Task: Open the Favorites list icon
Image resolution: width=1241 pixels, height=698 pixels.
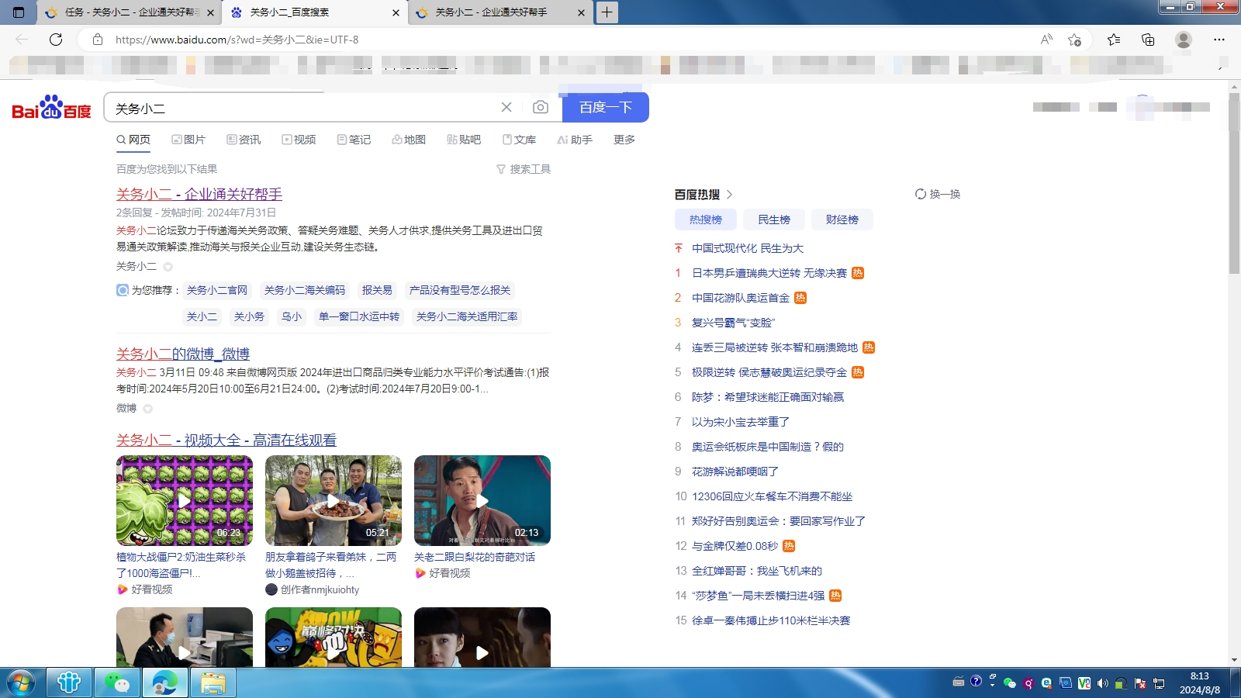Action: point(1114,40)
